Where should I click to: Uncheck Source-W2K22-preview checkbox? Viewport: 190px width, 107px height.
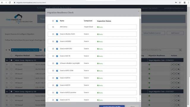coord(57,93)
